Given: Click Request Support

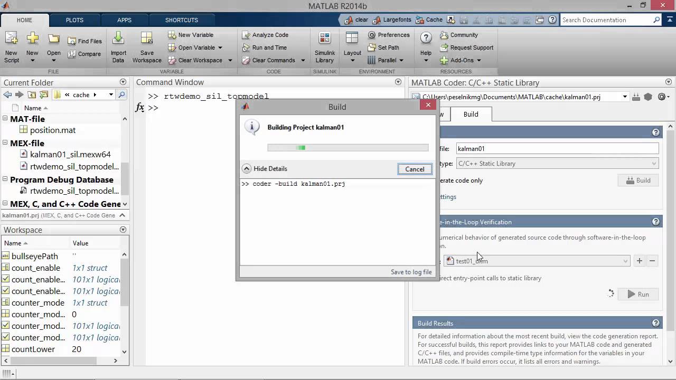Looking at the screenshot, I should point(466,47).
